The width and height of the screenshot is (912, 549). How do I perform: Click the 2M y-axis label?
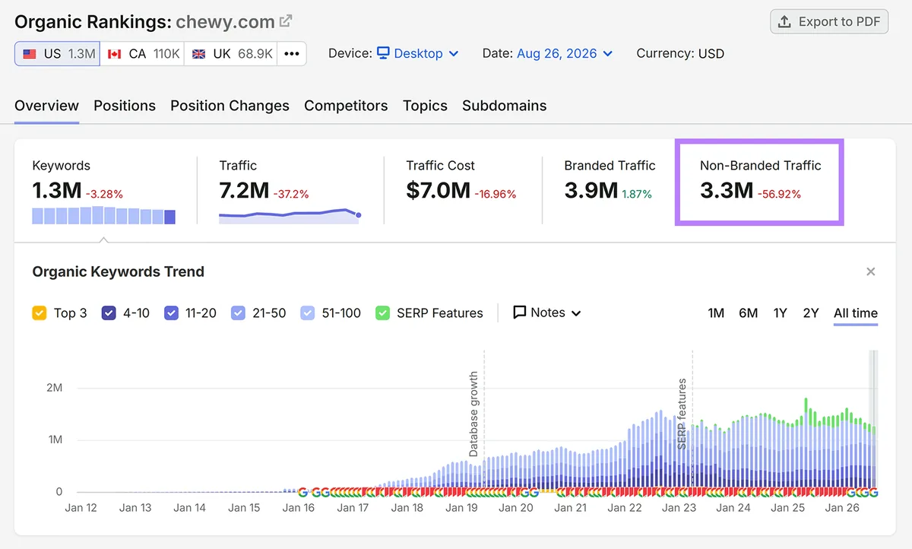pyautogui.click(x=54, y=388)
